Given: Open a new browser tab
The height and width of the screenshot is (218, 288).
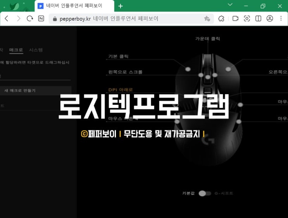Looking at the screenshot, I should click(121, 6).
